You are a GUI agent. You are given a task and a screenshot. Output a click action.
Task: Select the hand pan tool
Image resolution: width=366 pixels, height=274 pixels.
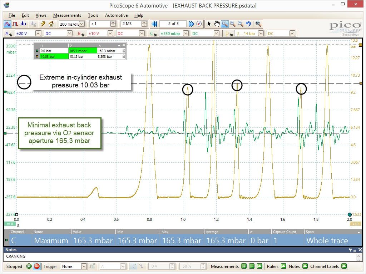[x=217, y=24]
